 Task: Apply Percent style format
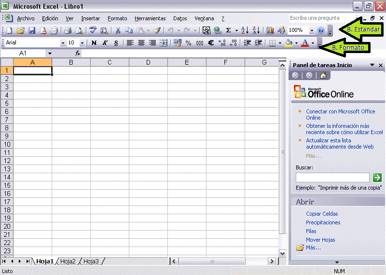188,43
